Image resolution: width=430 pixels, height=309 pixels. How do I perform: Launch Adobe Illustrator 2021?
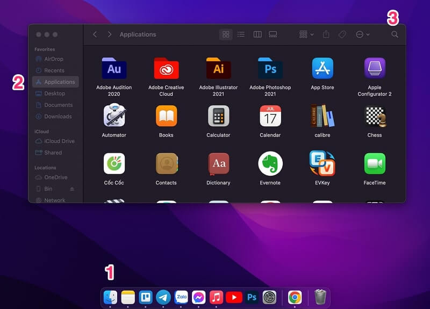coord(218,69)
